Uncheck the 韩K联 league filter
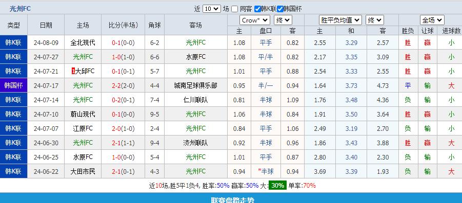The height and width of the screenshot is (203, 462). click(x=257, y=9)
